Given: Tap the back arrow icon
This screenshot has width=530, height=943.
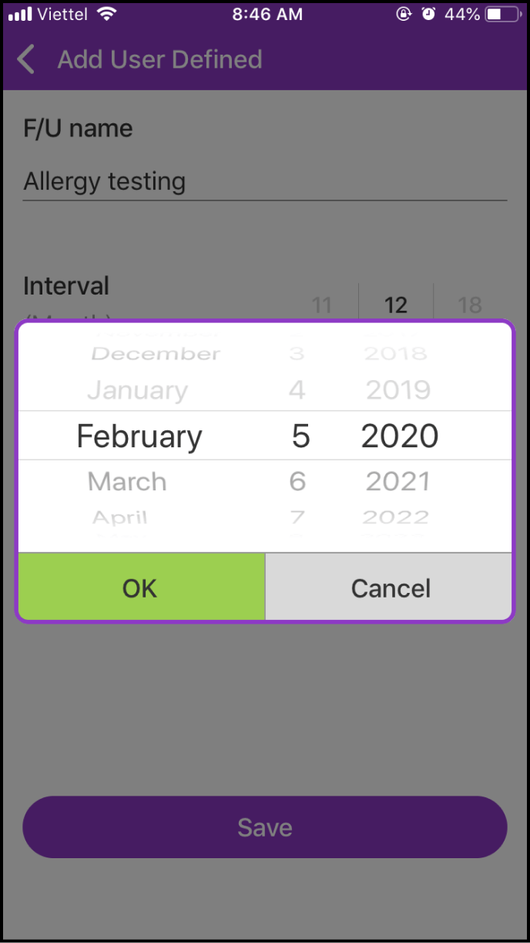Looking at the screenshot, I should pos(26,59).
